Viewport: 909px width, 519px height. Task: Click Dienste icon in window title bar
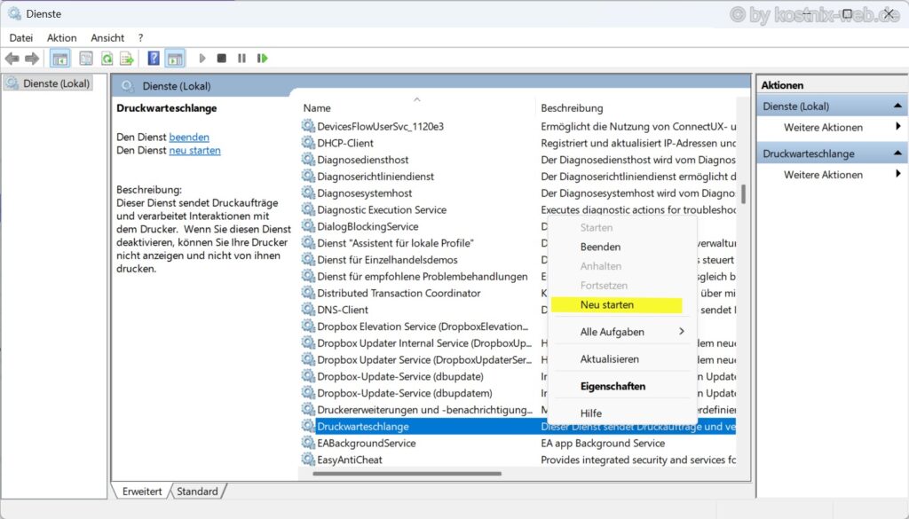(x=14, y=13)
